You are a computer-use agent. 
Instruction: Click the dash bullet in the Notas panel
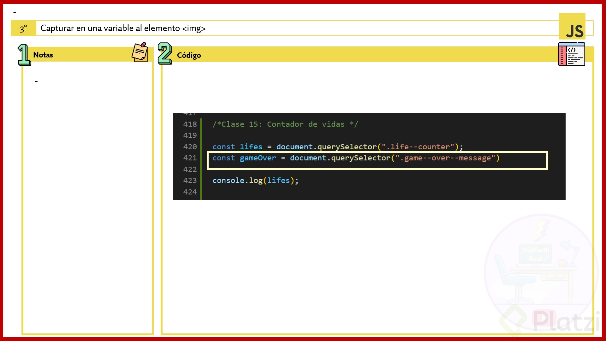click(x=36, y=81)
